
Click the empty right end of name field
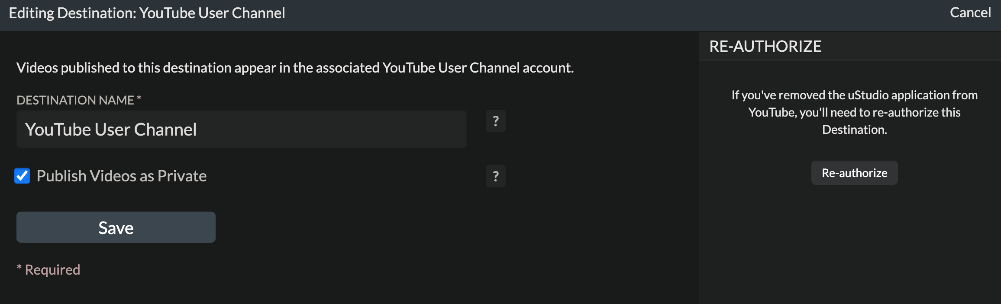coord(390,130)
